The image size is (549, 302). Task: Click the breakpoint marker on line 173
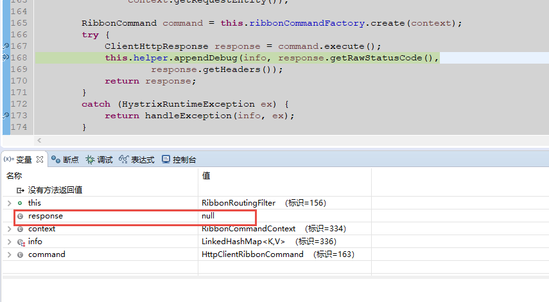6,116
